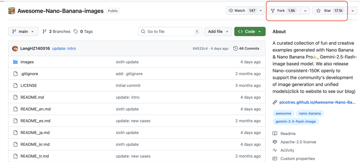
Task: Open the Apache-2.0 license link
Action: (298, 142)
